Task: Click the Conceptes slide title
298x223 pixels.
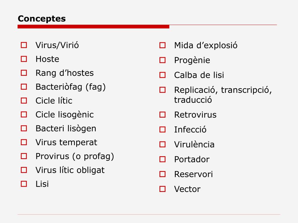Action: [42, 19]
